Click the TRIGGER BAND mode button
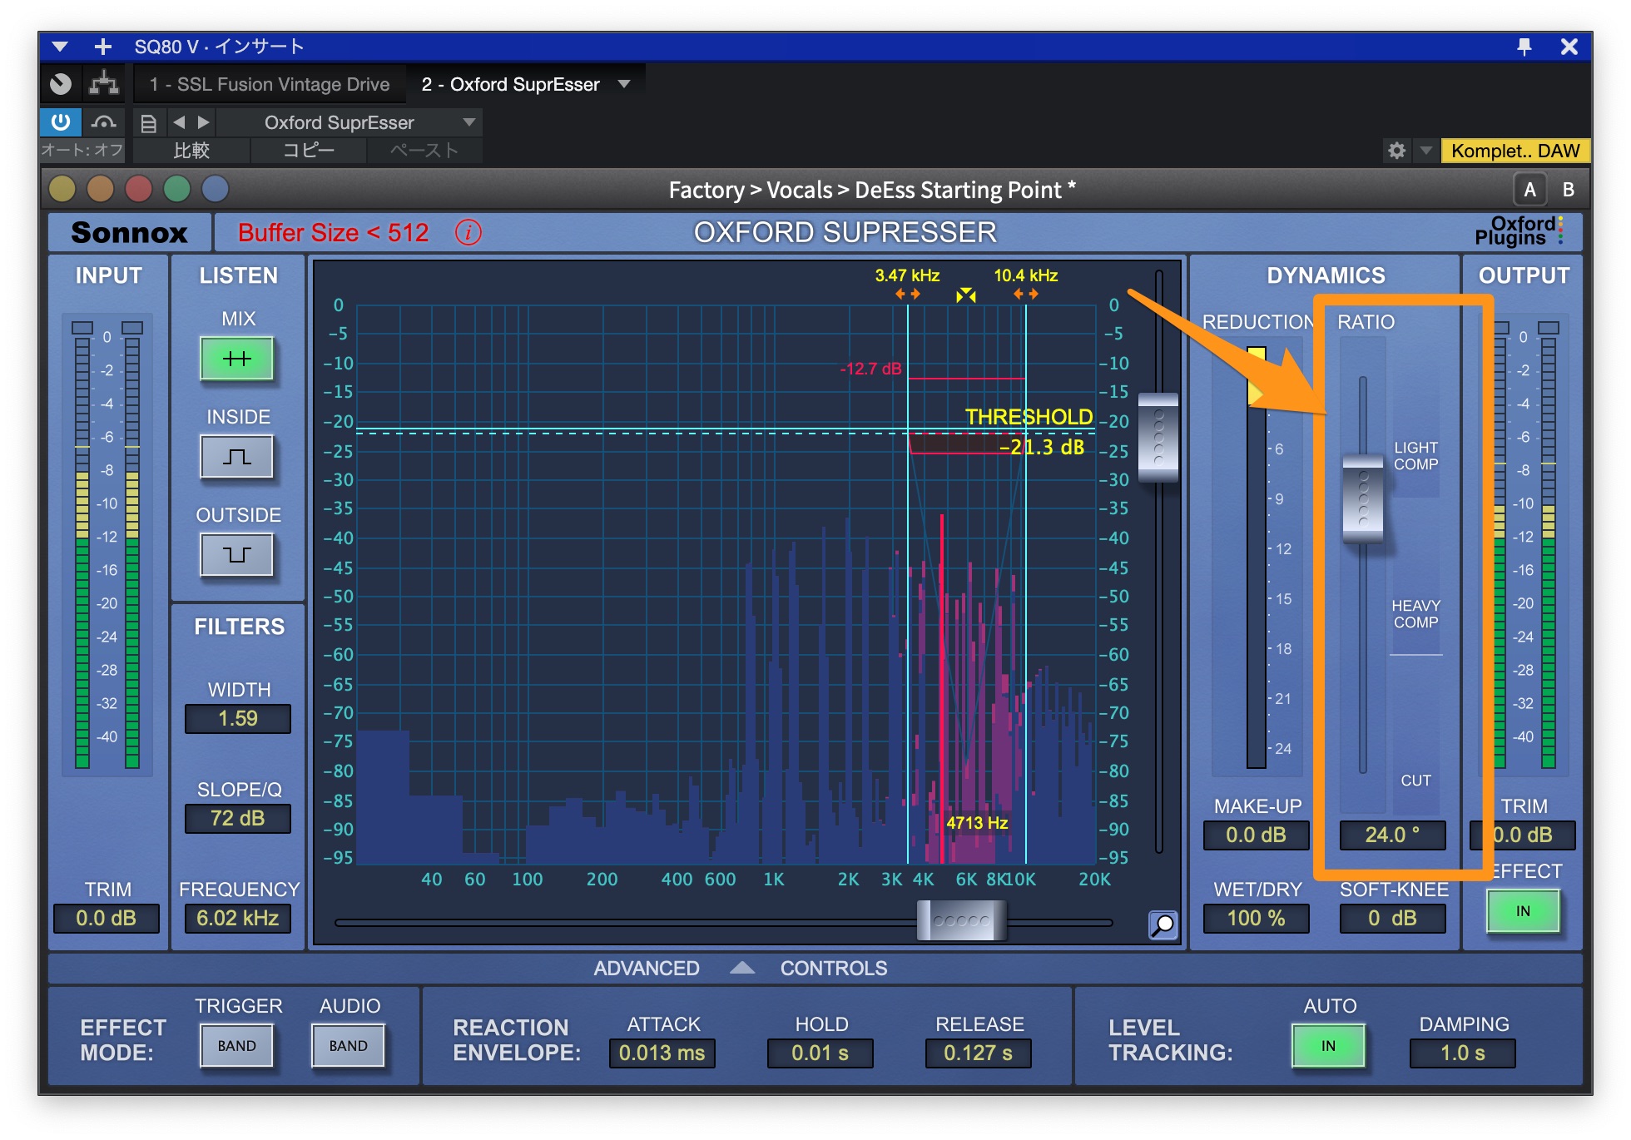 pyautogui.click(x=237, y=1046)
